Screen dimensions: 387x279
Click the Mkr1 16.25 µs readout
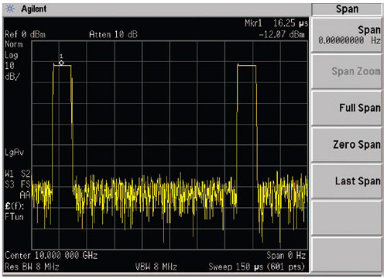point(276,23)
